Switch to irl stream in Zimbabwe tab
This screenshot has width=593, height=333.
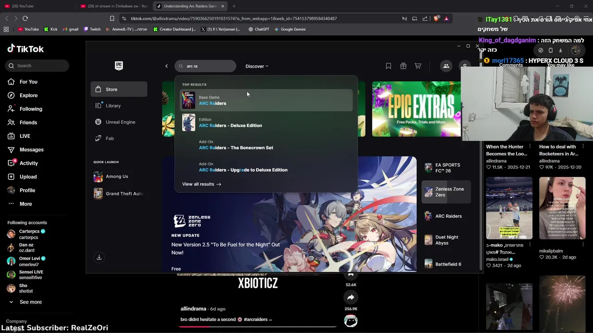tap(114, 6)
